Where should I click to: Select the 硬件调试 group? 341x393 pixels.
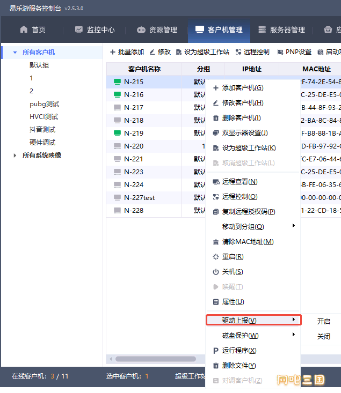[x=42, y=143]
